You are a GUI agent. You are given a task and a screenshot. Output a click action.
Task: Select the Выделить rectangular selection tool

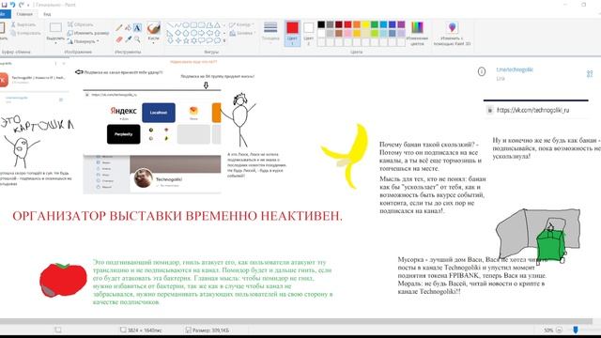[55, 27]
